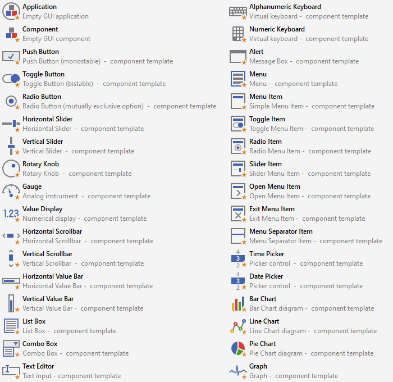Select the Menu component template
The width and height of the screenshot is (393, 382).
coord(258,74)
